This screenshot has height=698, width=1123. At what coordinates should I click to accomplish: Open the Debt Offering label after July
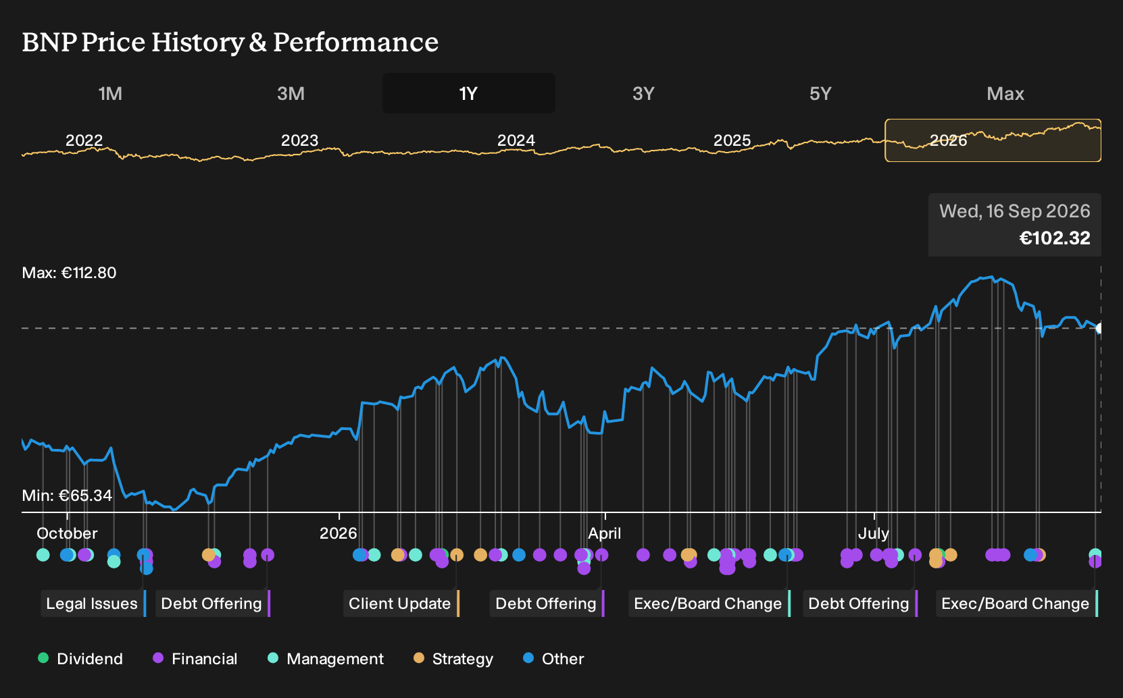tap(860, 603)
